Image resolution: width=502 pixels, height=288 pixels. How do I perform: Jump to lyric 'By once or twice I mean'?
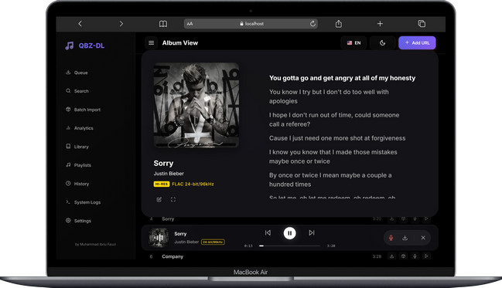(330, 180)
